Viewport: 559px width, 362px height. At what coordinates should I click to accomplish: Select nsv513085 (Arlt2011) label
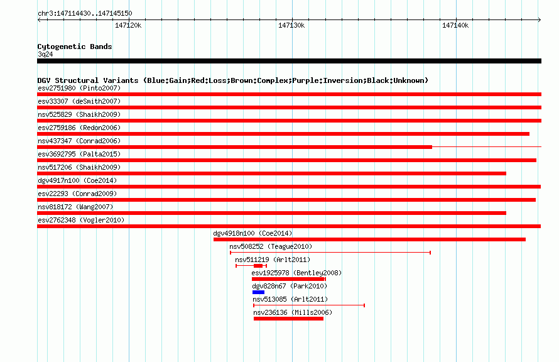pyautogui.click(x=290, y=299)
